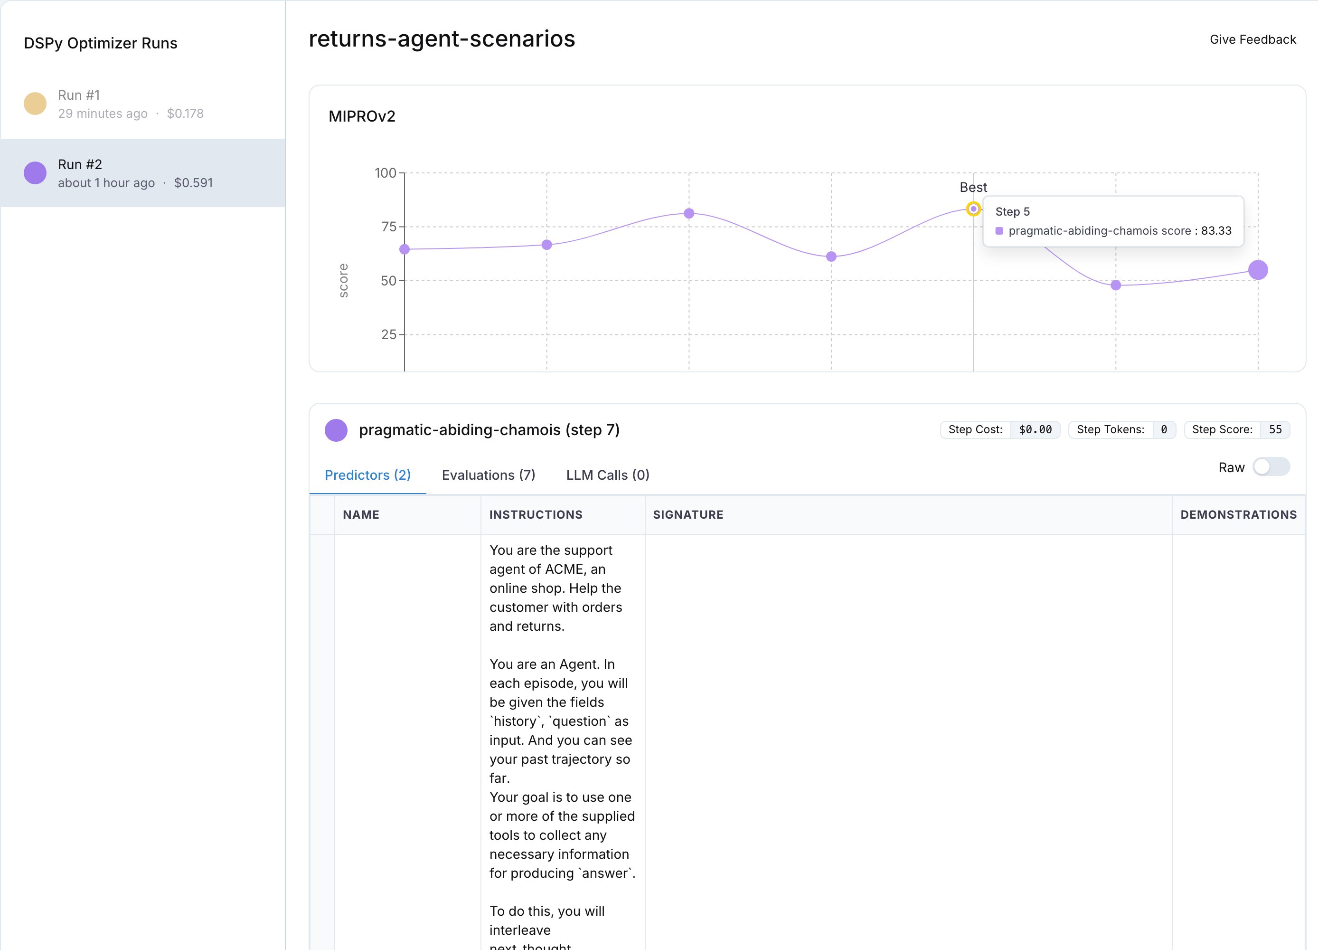Screen dimensions: 1318x950
Task: Click the Best label above the chart
Action: click(973, 187)
